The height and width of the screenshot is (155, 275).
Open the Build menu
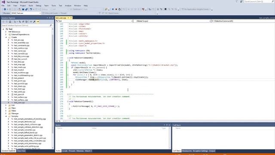tap(31, 6)
